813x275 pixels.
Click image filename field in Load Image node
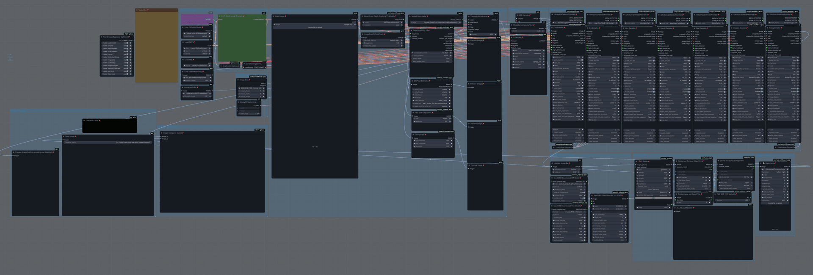pyautogui.click(x=315, y=25)
